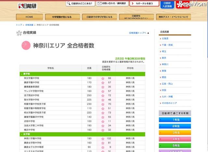Open MY NICHINOKEN ログイン tab

point(136,17)
